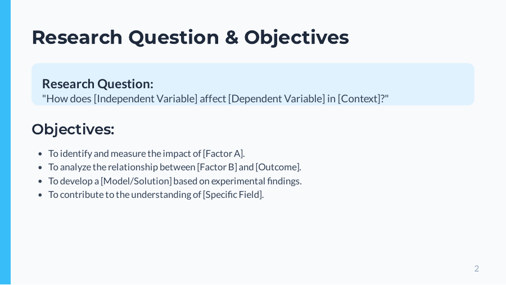Click slide page number 2

click(477, 268)
